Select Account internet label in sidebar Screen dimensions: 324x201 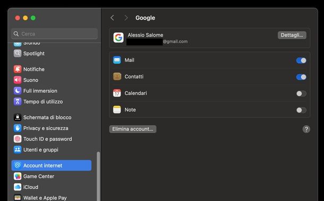[42, 165]
